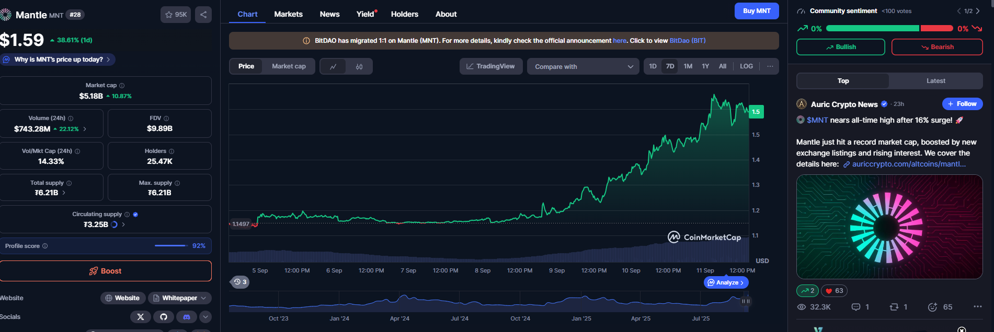Screen dimensions: 994x332
Task: Expand Total supply details arrow
Action: pyautogui.click(x=64, y=193)
